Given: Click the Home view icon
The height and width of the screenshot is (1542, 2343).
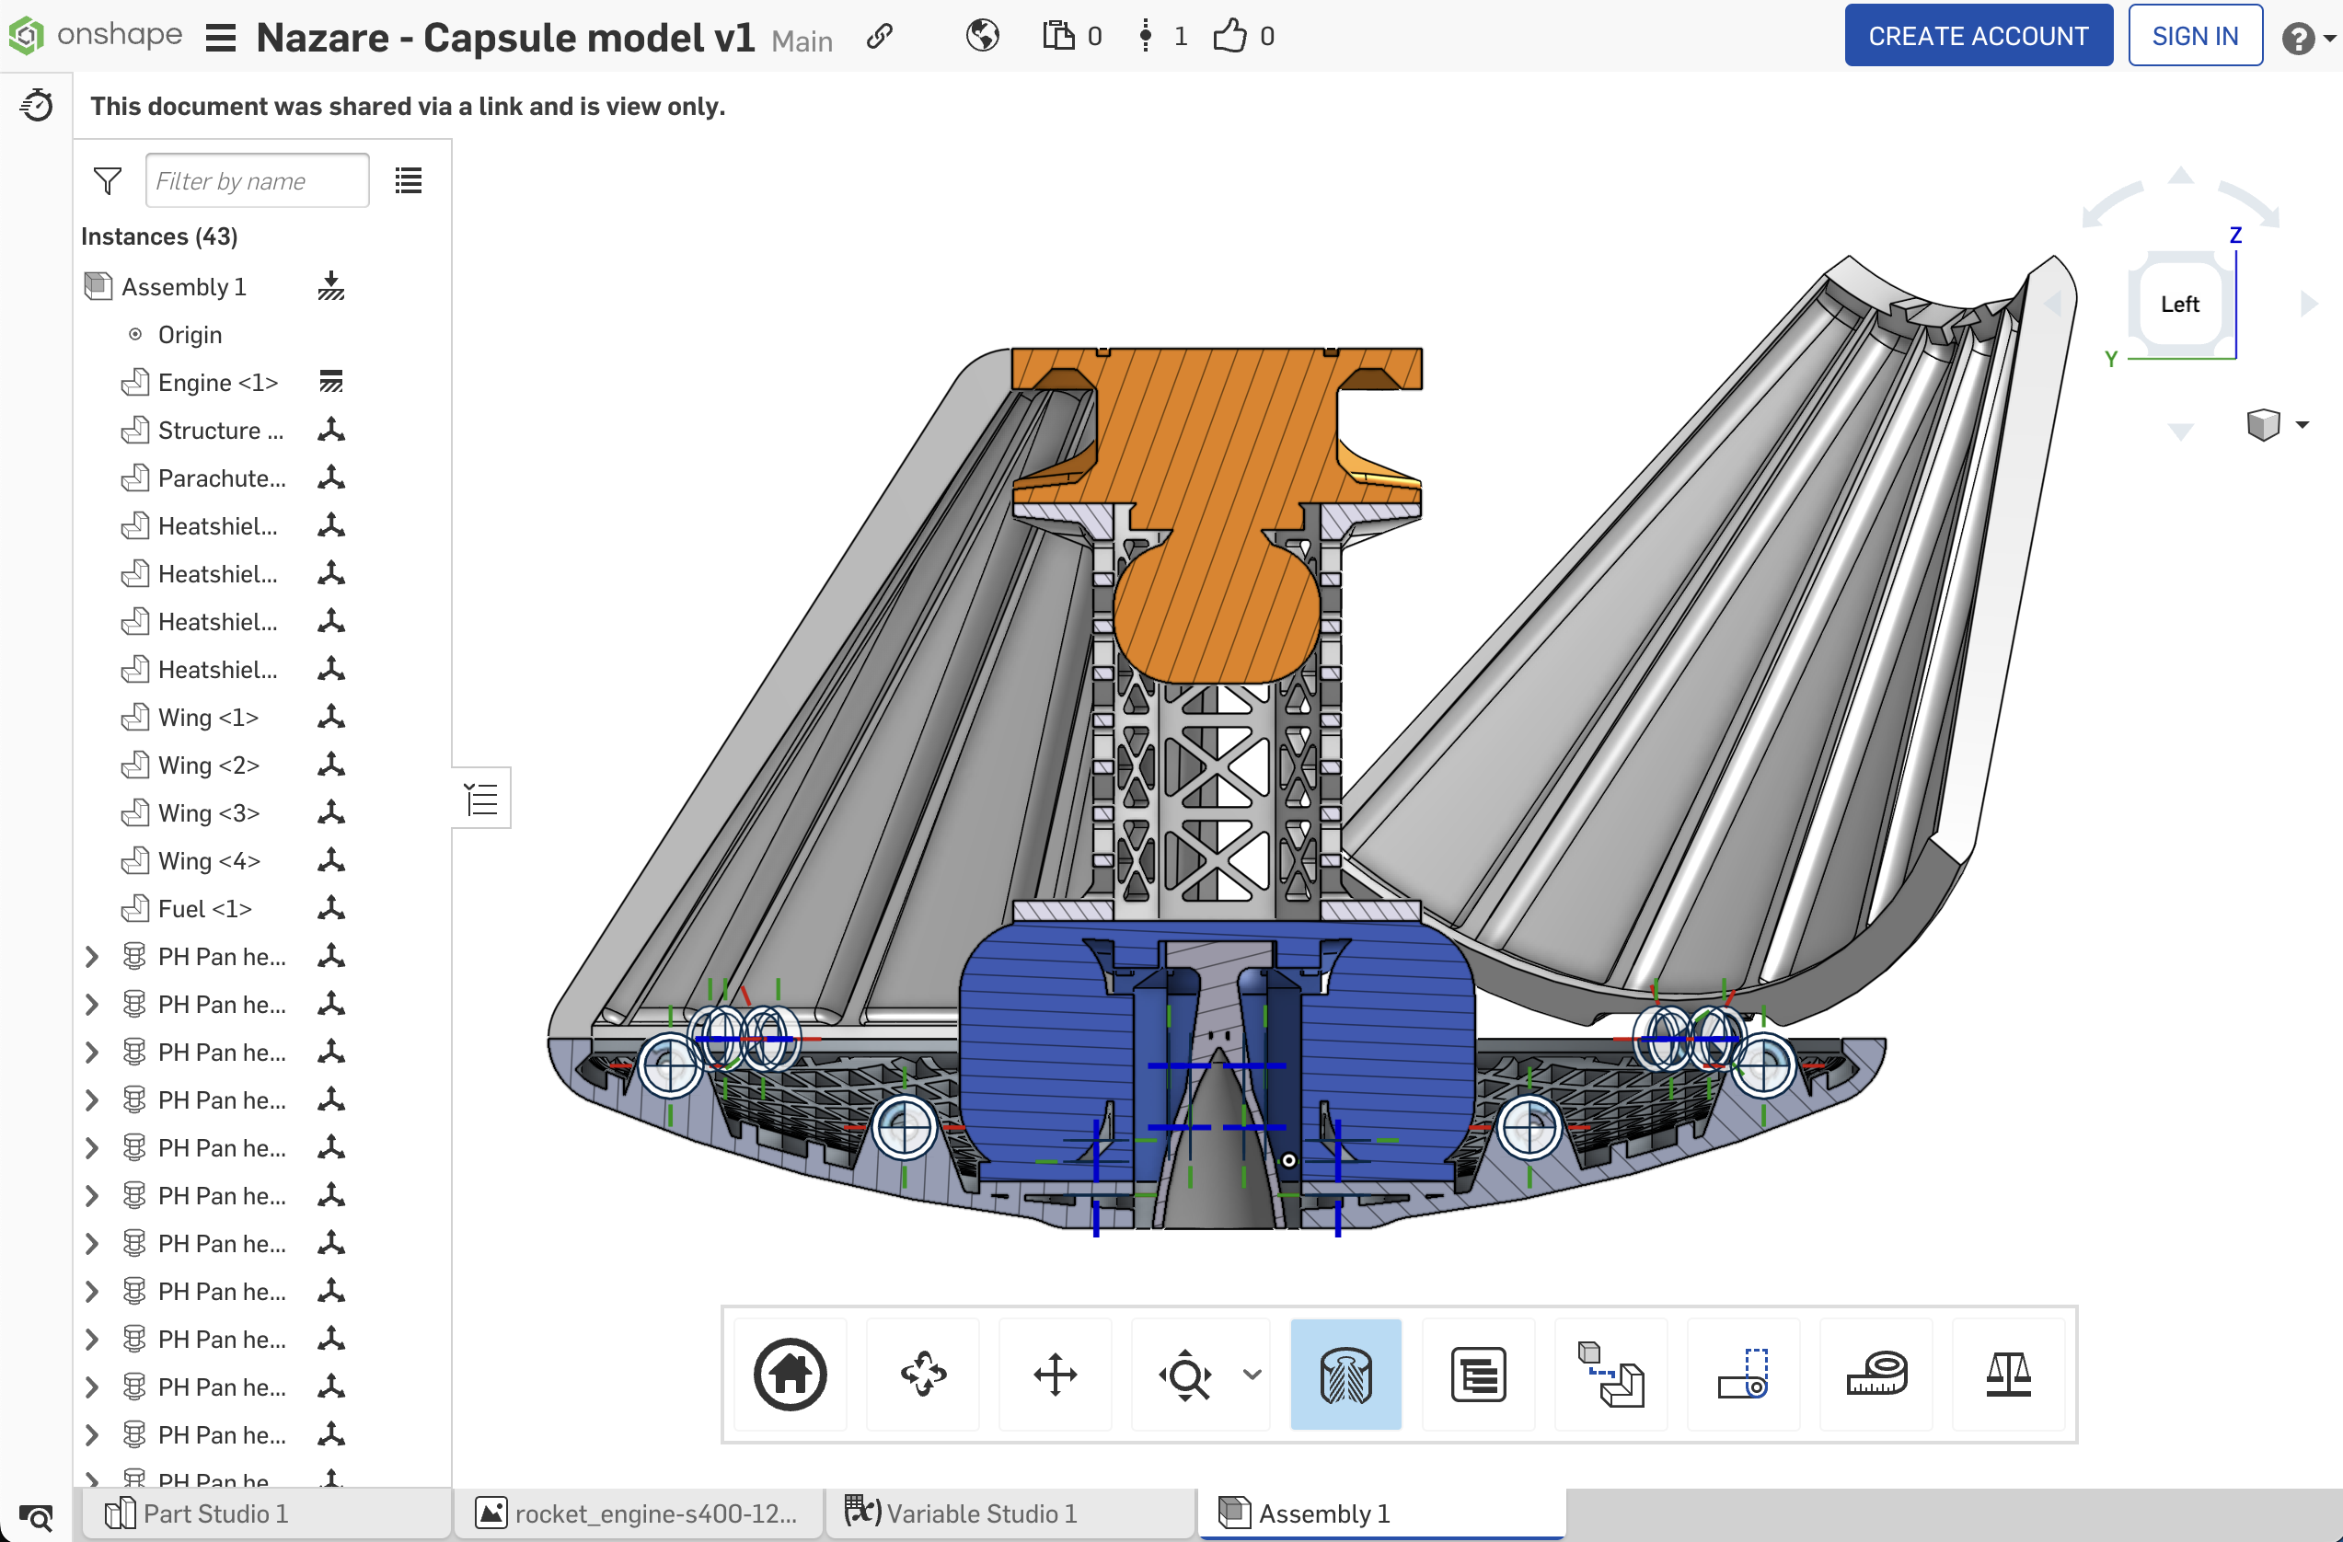Looking at the screenshot, I should [790, 1374].
